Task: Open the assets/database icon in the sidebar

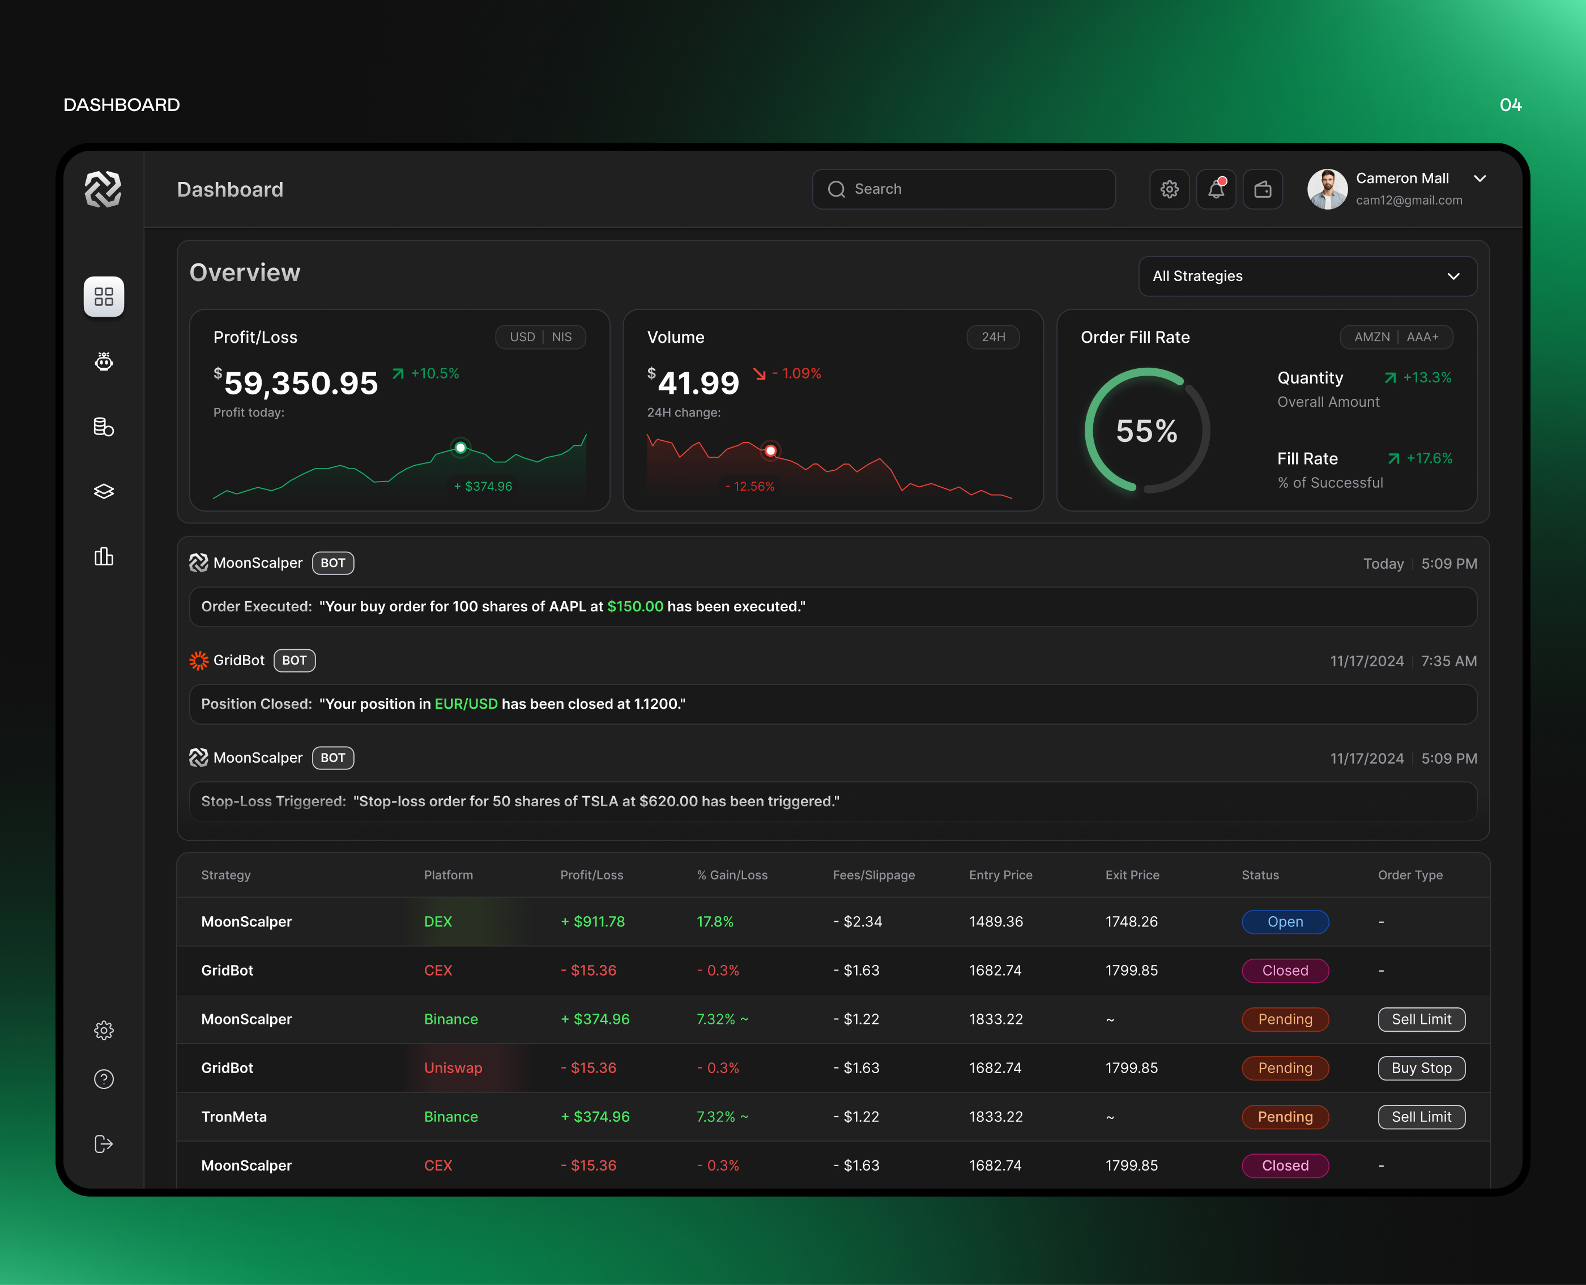Action: coord(103,427)
